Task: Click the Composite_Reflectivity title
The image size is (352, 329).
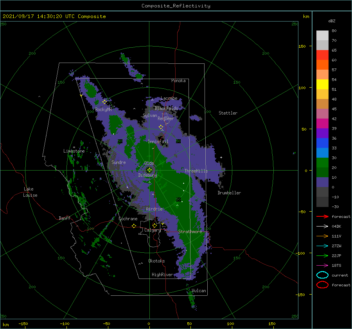Action: [x=176, y=6]
